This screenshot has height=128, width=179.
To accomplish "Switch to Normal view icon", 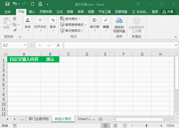I will 105,126.
